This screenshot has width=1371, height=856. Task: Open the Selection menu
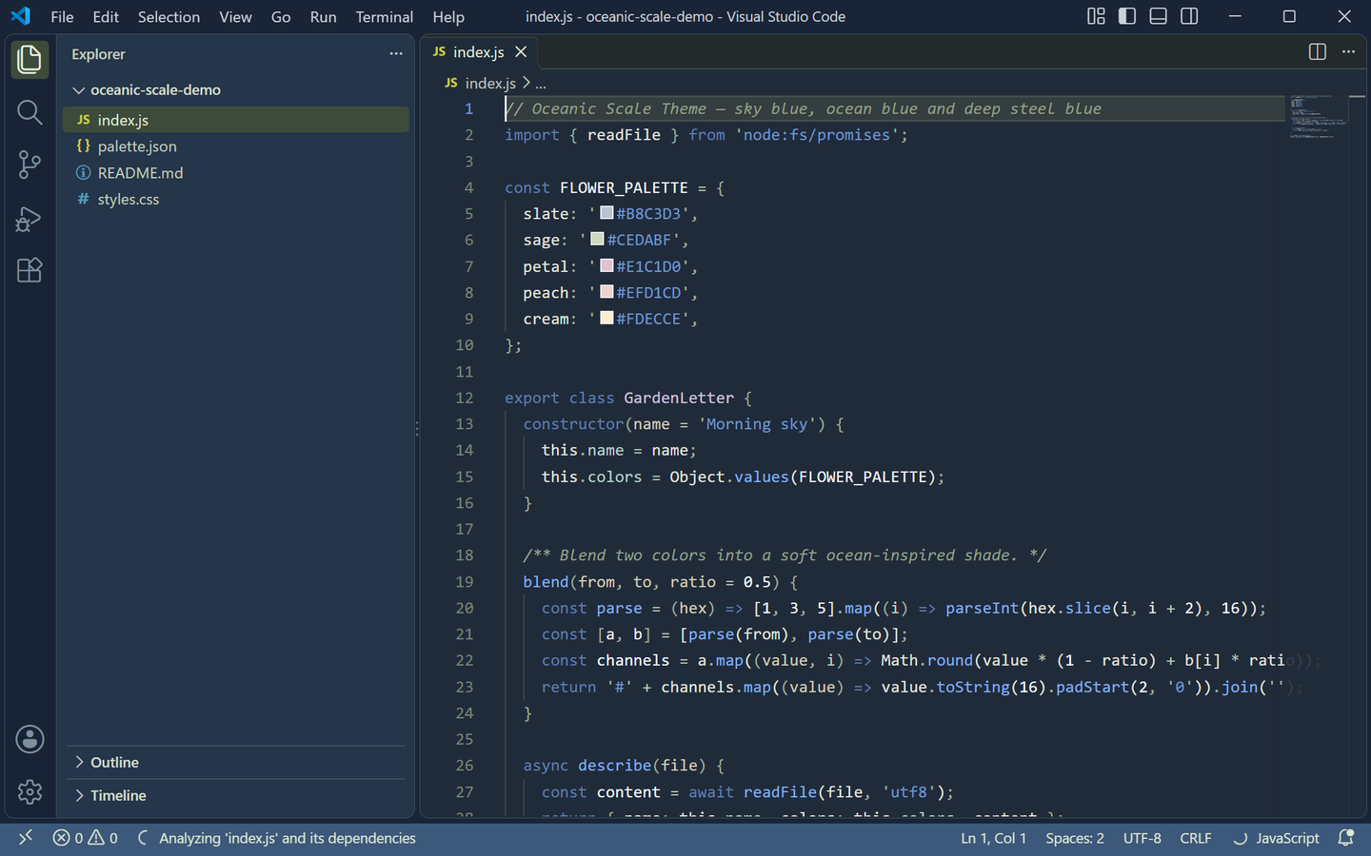169,17
